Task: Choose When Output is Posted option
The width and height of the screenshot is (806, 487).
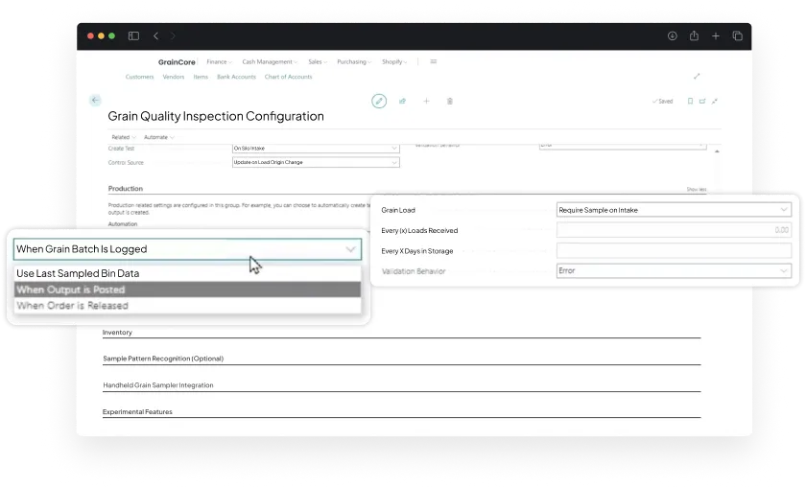Action: (71, 290)
